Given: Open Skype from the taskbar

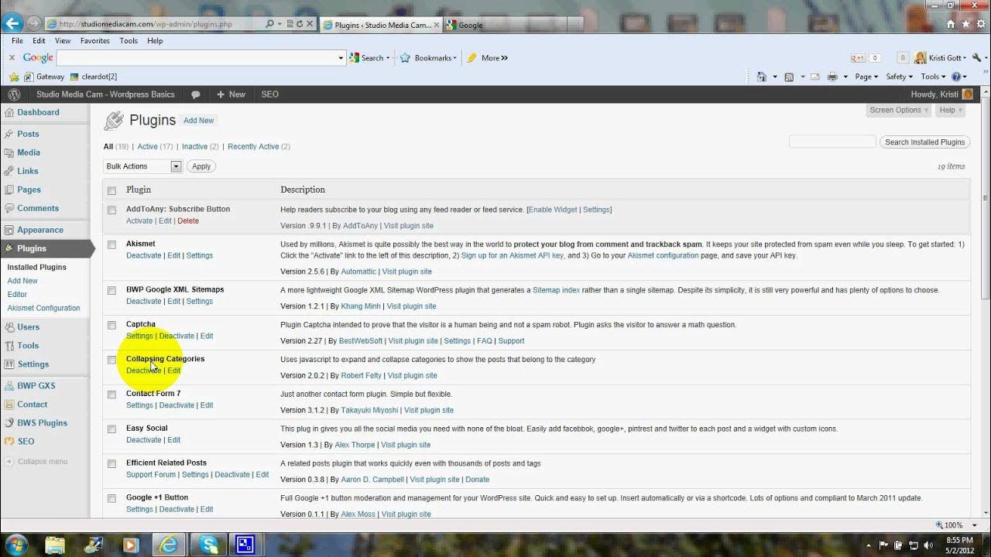Looking at the screenshot, I should point(208,545).
